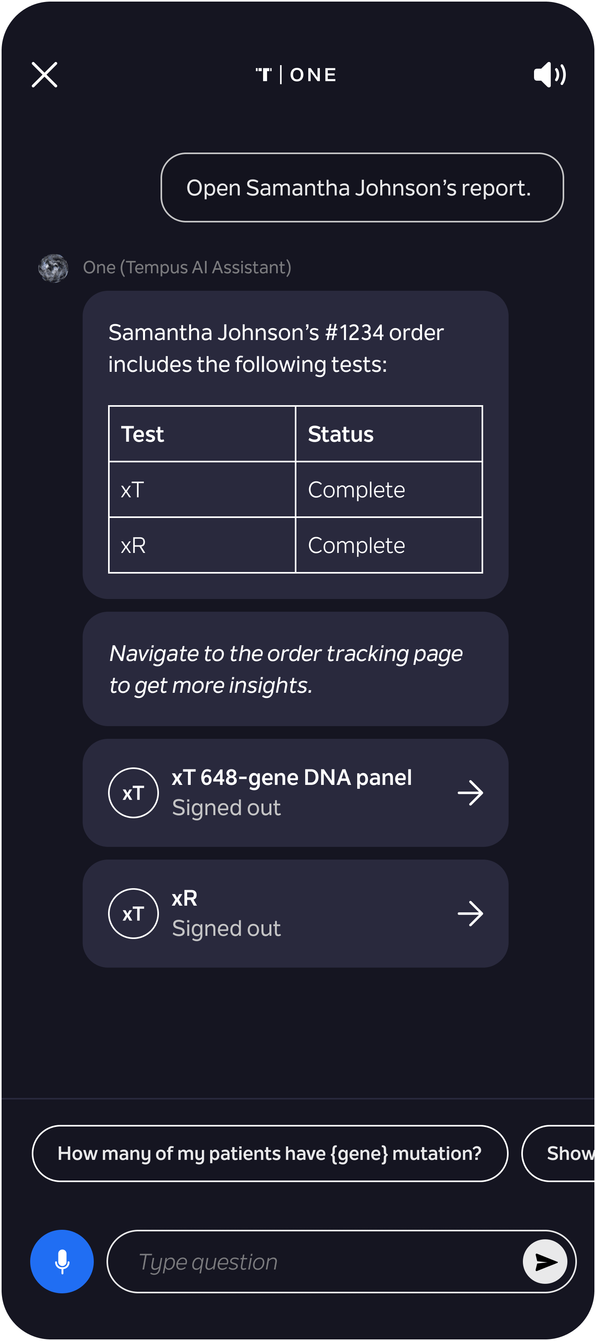Screen dimensions: 596x1341
Task: Select the partially visible Show suggestion chip
Action: click(559, 1153)
